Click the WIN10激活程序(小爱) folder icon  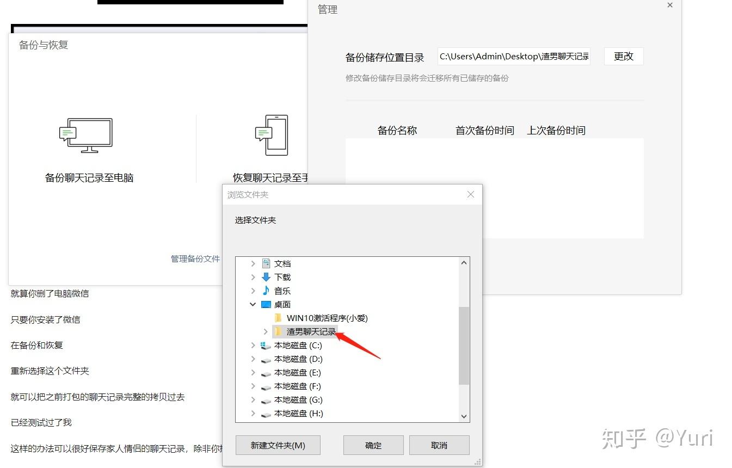(x=278, y=318)
